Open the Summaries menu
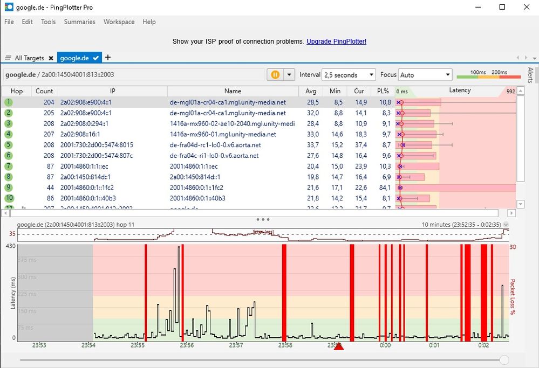This screenshot has height=368, width=539. tap(79, 22)
